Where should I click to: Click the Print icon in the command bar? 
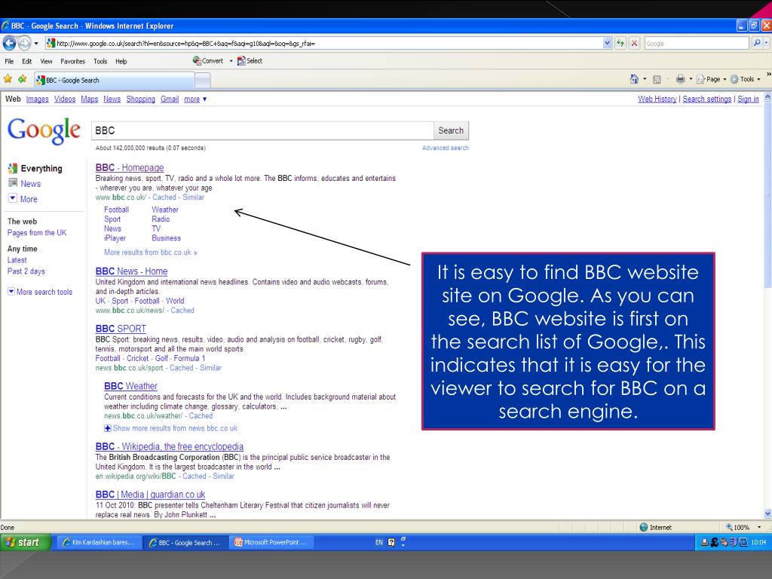[681, 78]
